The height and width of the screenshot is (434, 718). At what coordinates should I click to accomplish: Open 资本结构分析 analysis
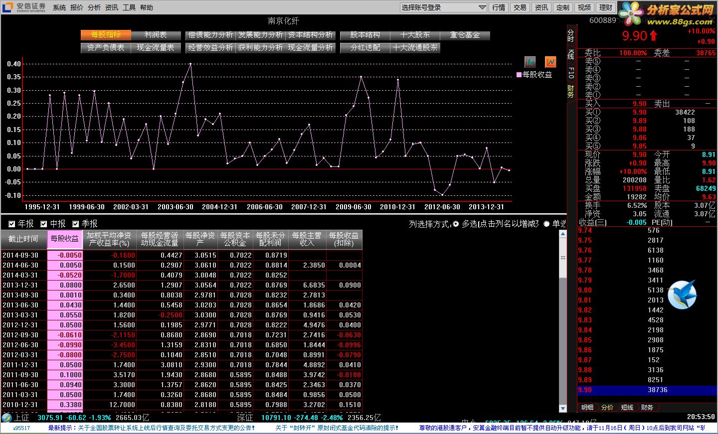tap(310, 35)
